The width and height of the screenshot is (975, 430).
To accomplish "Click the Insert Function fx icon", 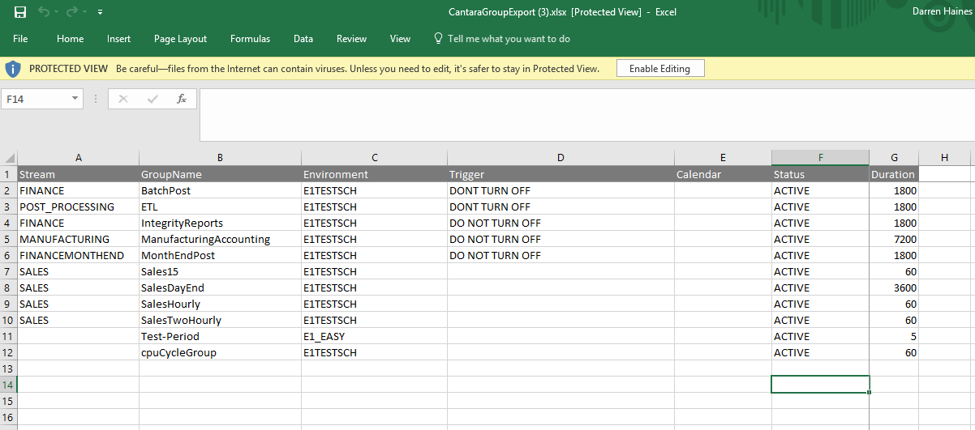I will [182, 99].
